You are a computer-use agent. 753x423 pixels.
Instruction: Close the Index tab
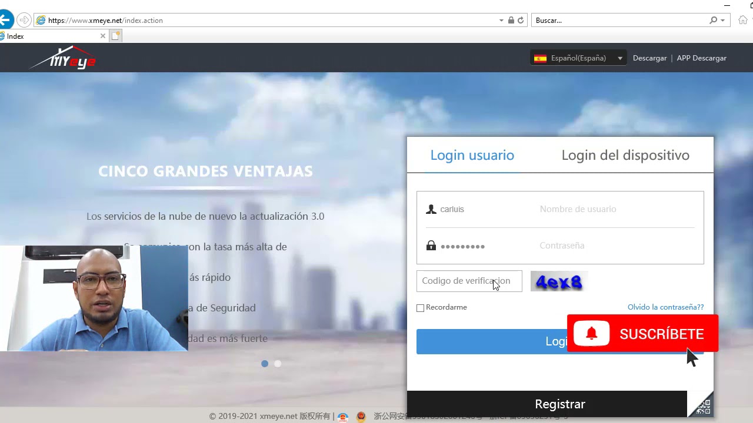point(103,36)
